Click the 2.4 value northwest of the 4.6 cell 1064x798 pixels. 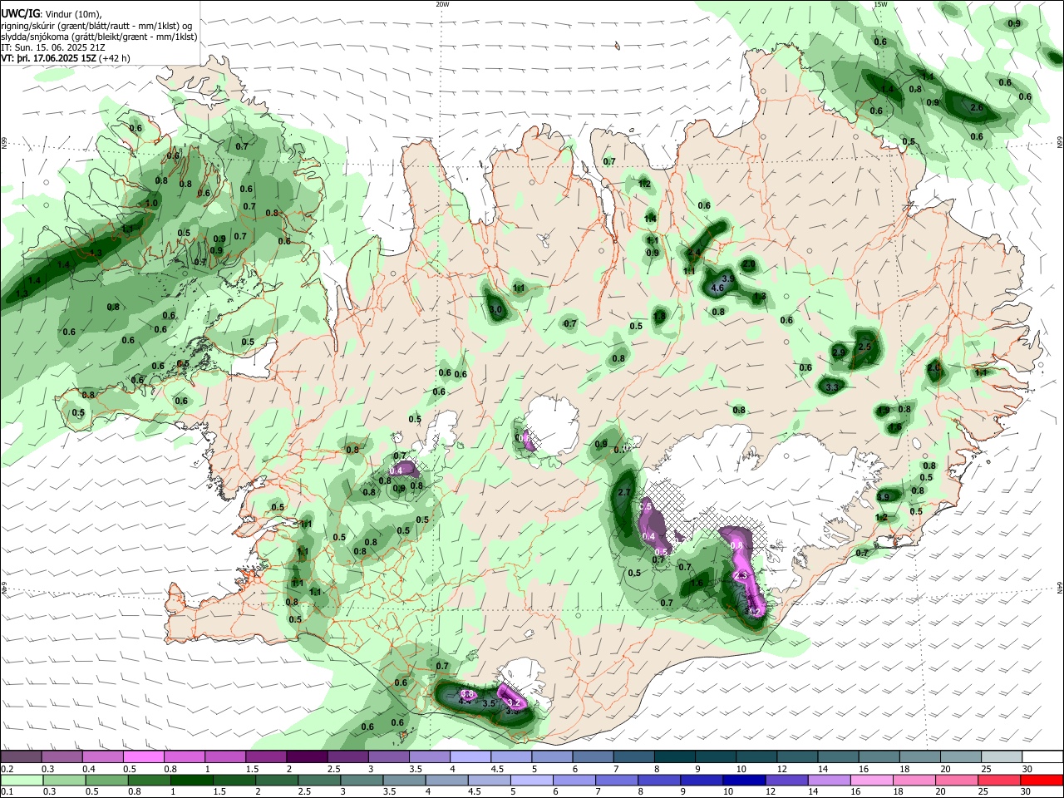coord(693,253)
